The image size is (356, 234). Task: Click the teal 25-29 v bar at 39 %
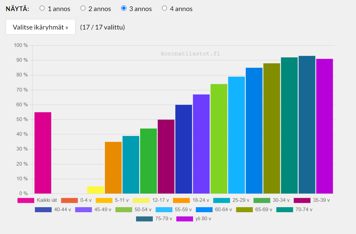tap(131, 165)
